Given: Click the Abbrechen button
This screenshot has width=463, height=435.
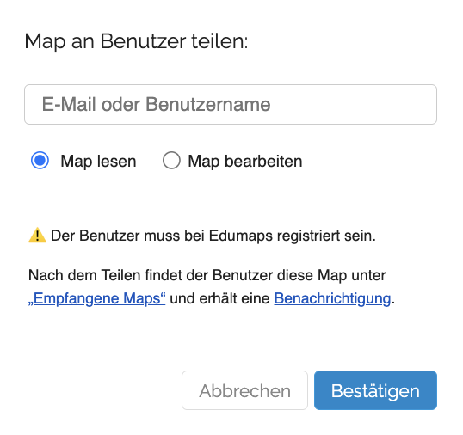Looking at the screenshot, I should pos(244,390).
